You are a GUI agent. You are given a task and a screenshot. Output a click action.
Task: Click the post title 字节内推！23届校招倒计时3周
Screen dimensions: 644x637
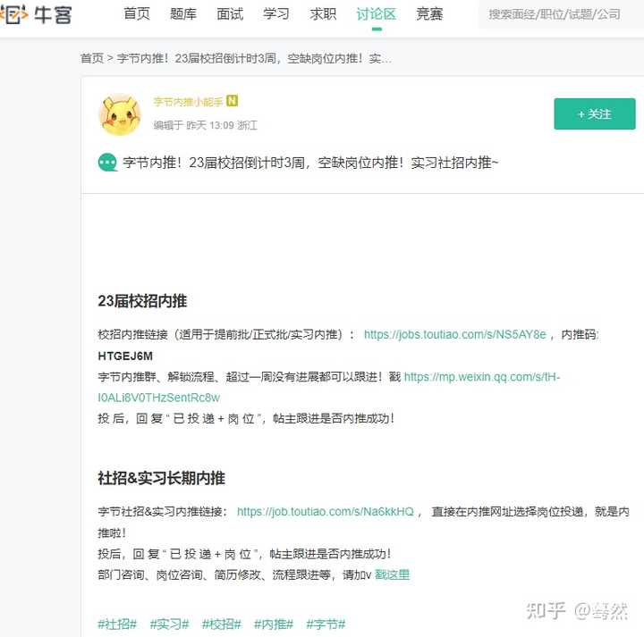click(x=310, y=163)
